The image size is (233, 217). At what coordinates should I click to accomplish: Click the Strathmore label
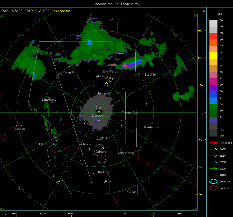click(126, 153)
